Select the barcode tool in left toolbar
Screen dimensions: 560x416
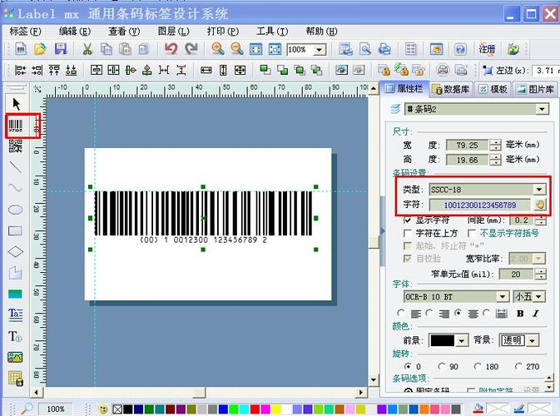pos(16,126)
